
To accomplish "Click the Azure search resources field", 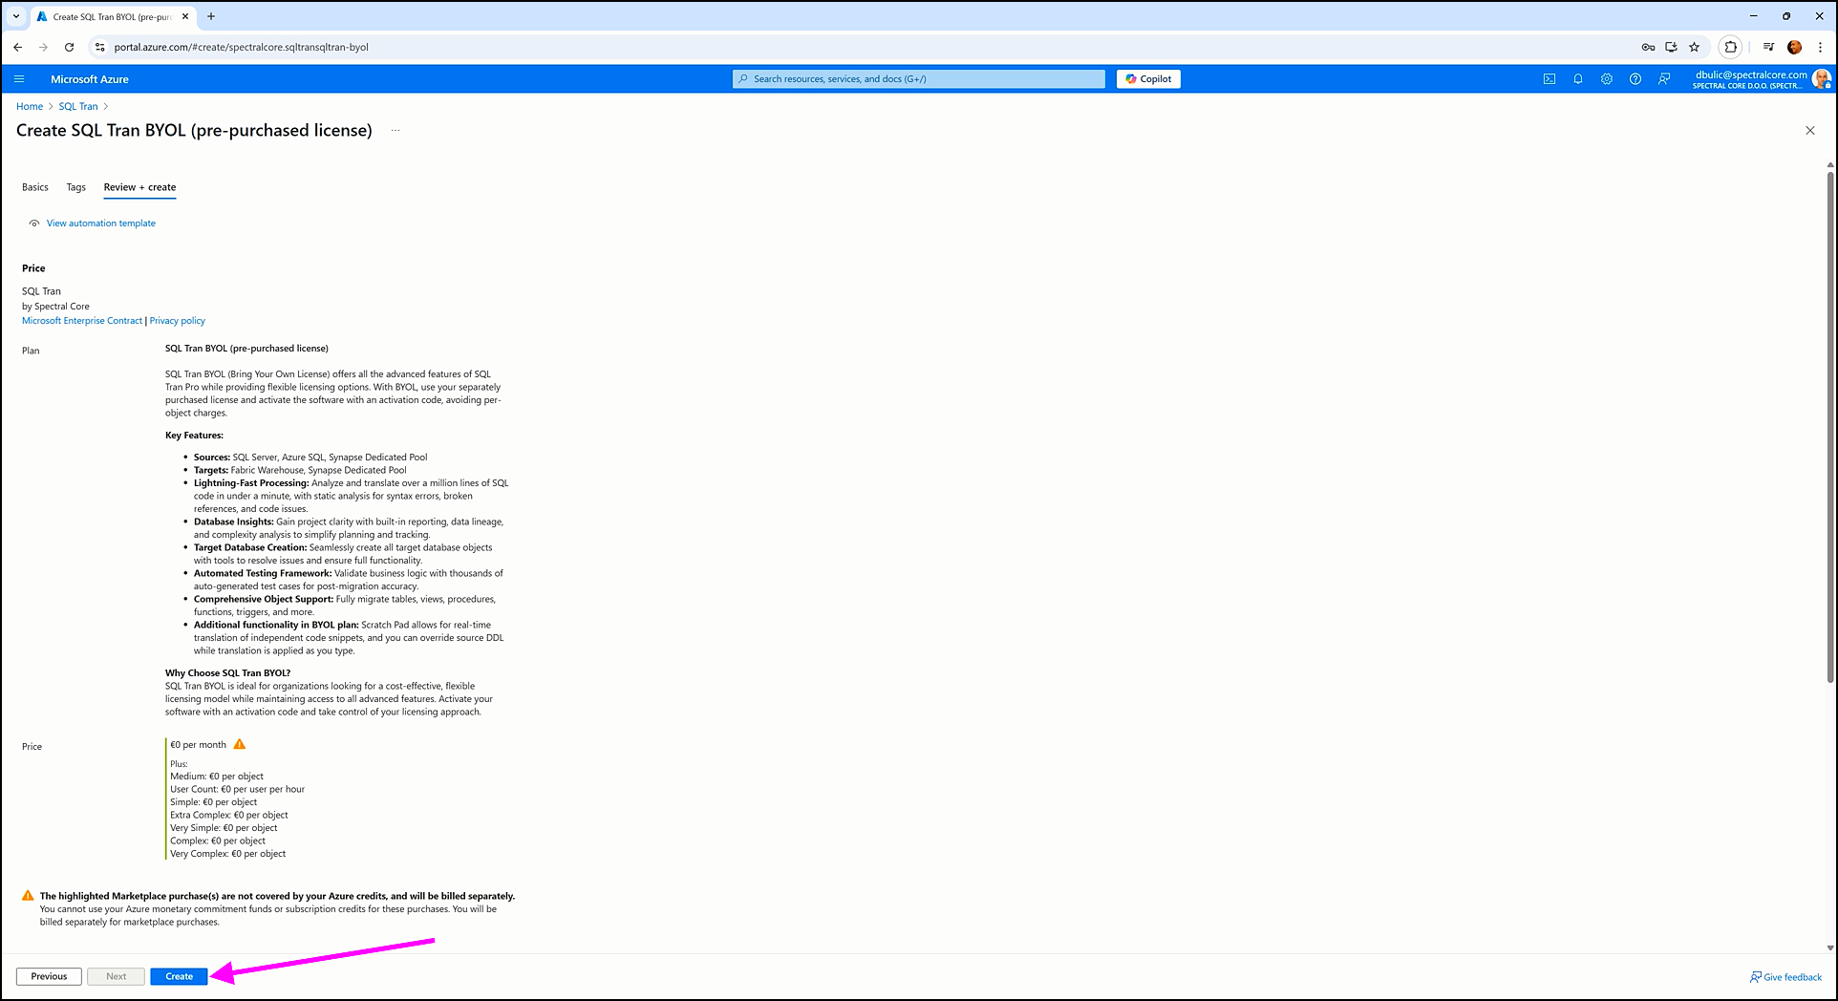I will tap(918, 79).
